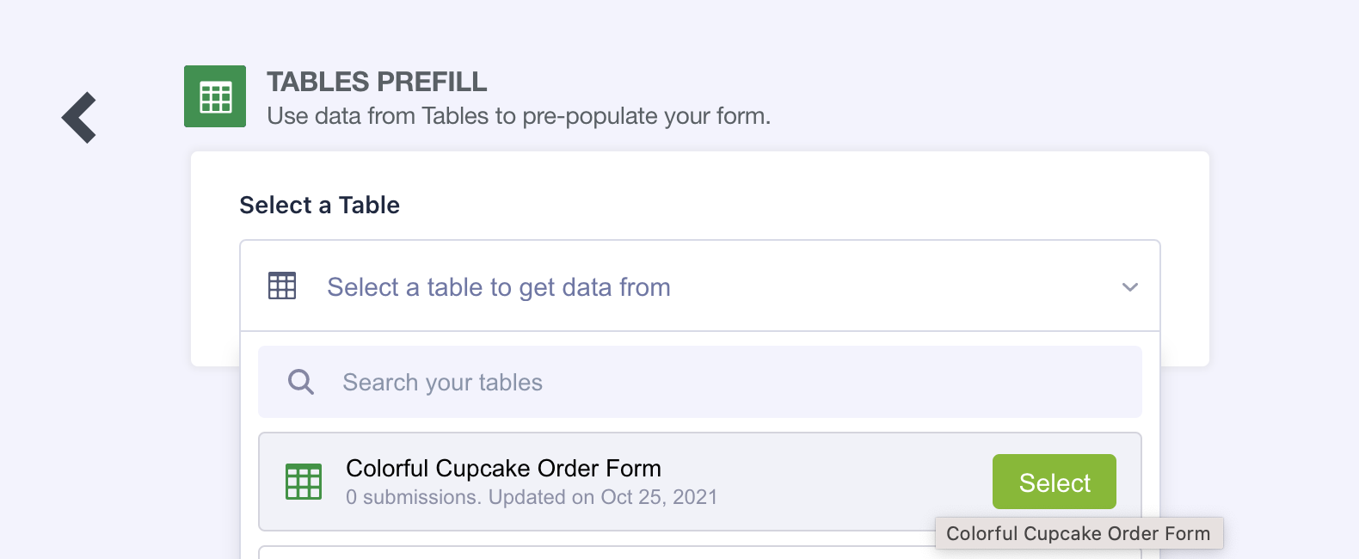This screenshot has height=559, width=1359.
Task: Click the "Select a Table" label
Action: tap(319, 205)
